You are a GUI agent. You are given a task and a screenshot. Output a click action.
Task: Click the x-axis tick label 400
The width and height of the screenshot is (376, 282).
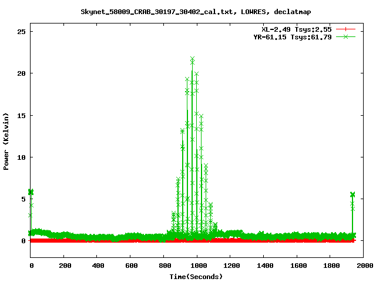tap(98, 266)
